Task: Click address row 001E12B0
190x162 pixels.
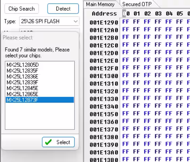Action: [x=104, y=38]
